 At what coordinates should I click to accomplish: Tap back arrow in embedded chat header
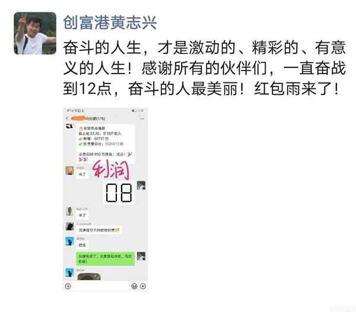[x=67, y=119]
